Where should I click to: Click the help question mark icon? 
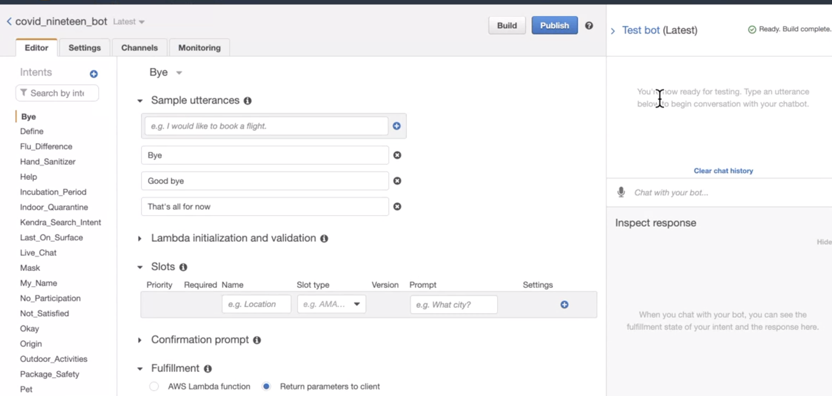click(x=589, y=26)
